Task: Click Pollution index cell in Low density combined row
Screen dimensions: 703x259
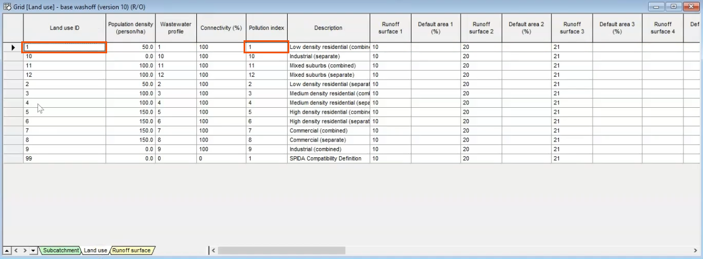Action: click(x=267, y=47)
